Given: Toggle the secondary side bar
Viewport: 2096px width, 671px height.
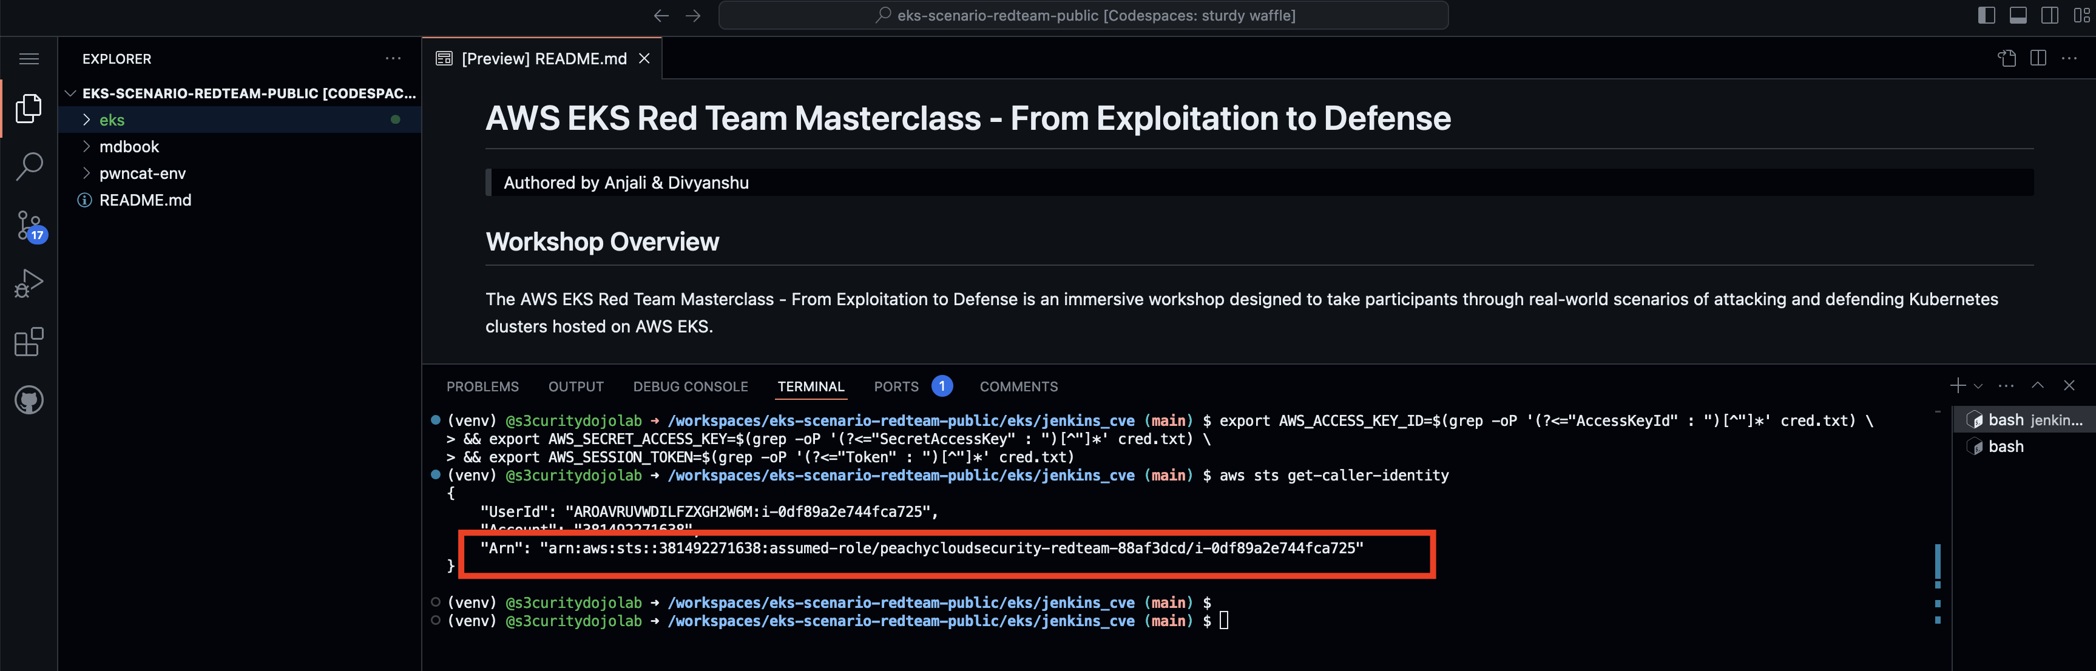Looking at the screenshot, I should tap(2050, 15).
